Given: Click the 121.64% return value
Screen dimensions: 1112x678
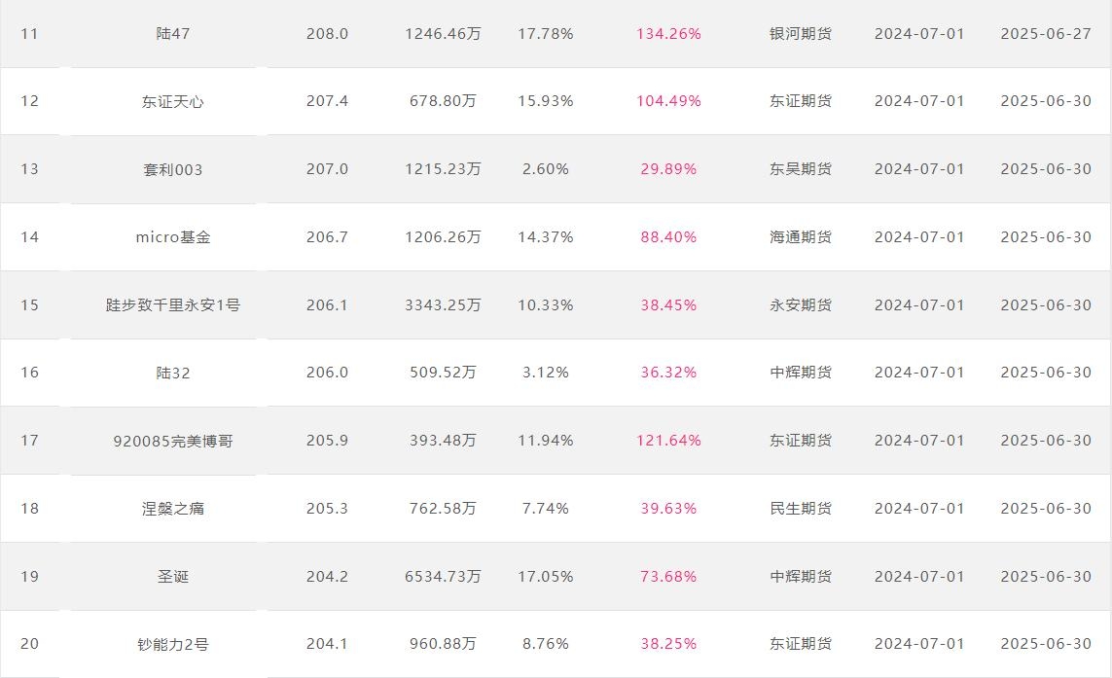Looking at the screenshot, I should [x=668, y=441].
